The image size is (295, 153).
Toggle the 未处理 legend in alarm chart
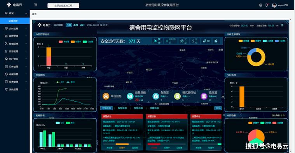coord(63,42)
